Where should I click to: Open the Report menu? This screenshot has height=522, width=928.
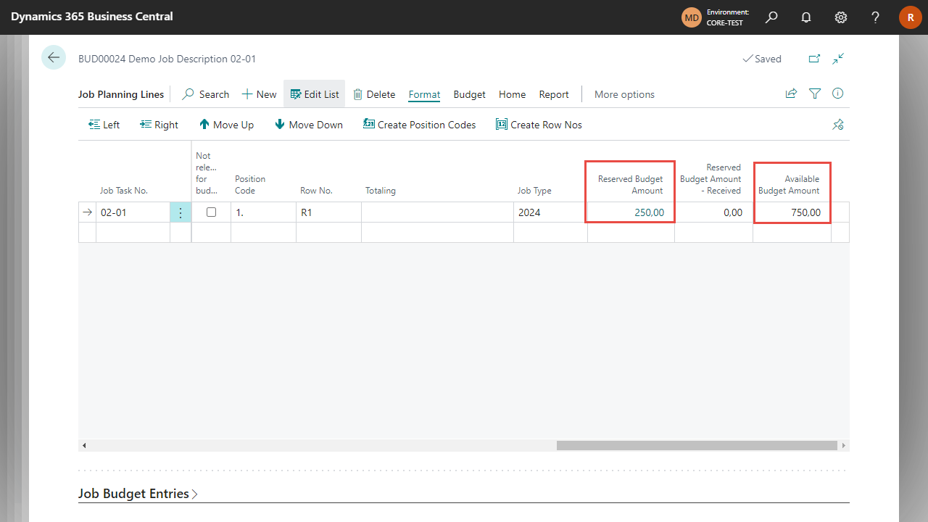click(x=554, y=94)
